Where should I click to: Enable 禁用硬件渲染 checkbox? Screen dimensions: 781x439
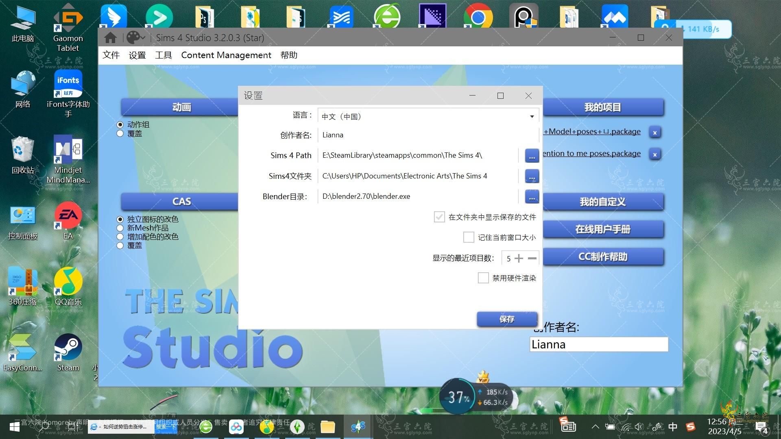click(x=483, y=278)
